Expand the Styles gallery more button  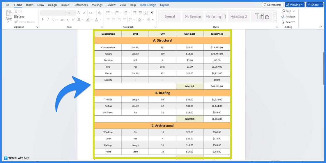(275, 21)
